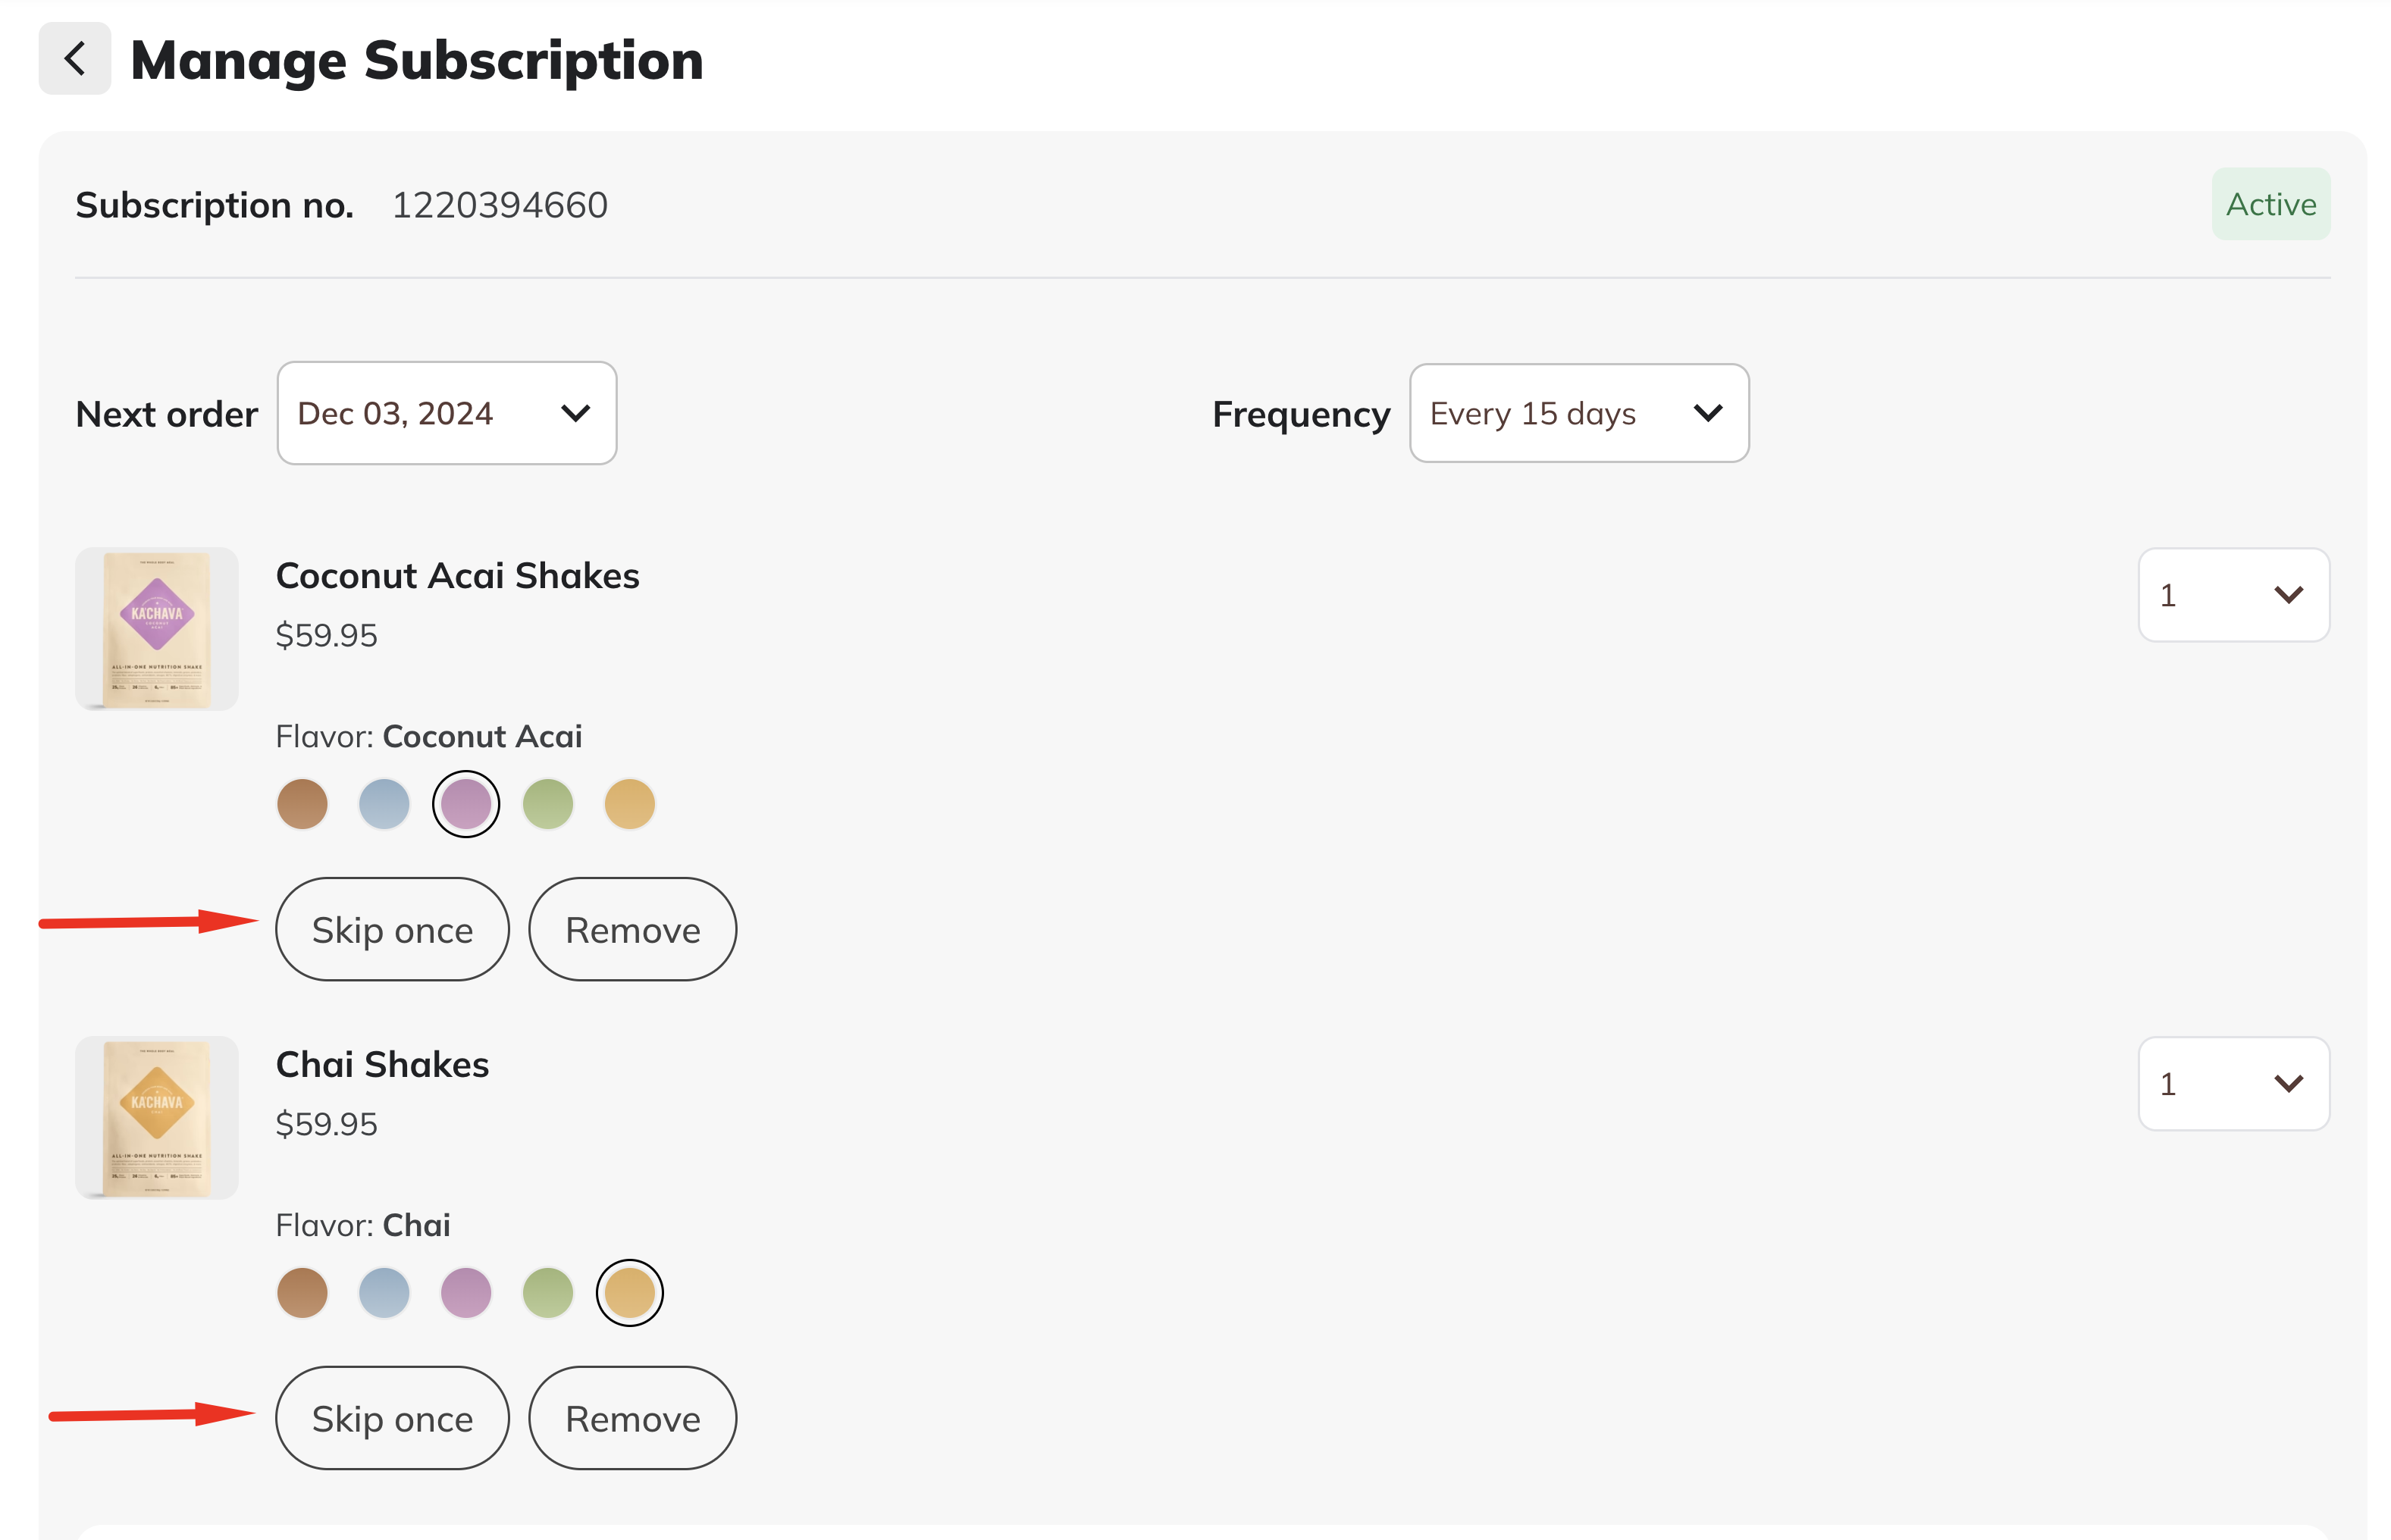Open quantity dropdown for Chai Shakes

tap(2233, 1084)
